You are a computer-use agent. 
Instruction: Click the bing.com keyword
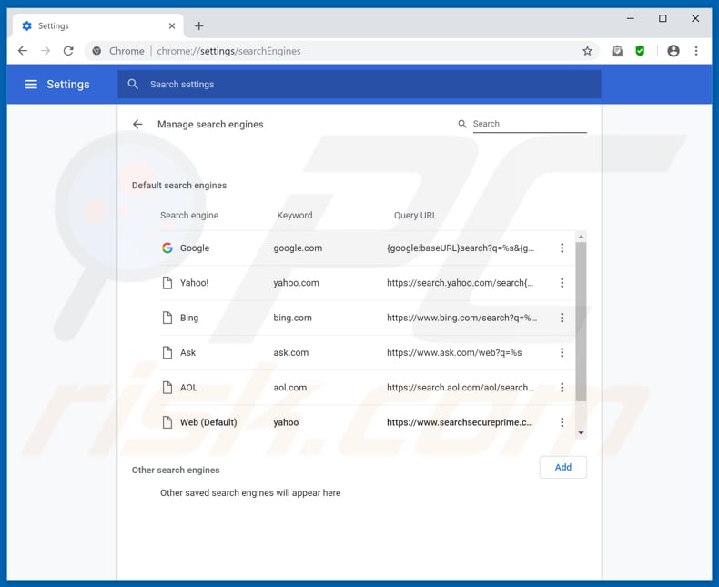pyautogui.click(x=292, y=318)
